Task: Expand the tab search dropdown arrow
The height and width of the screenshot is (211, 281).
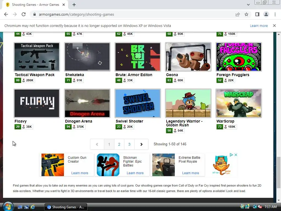Action: pos(248,5)
